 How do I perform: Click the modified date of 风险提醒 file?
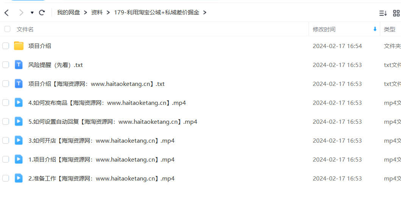click(x=337, y=65)
